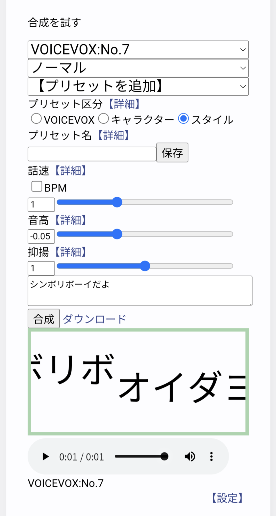This screenshot has height=516, width=276.
Task: Focus the プリセット名 text field
Action: (92, 154)
